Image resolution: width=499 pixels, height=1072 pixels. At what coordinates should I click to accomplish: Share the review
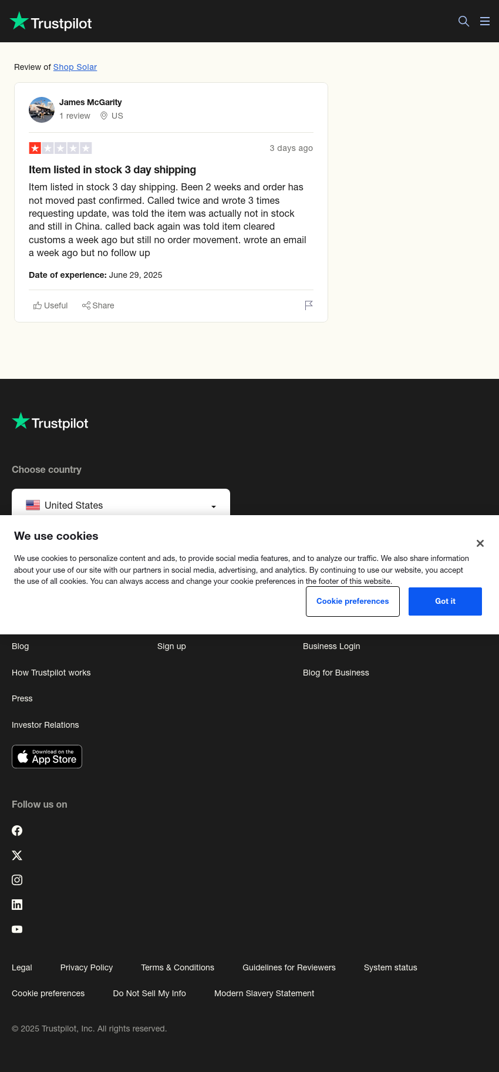(98, 305)
